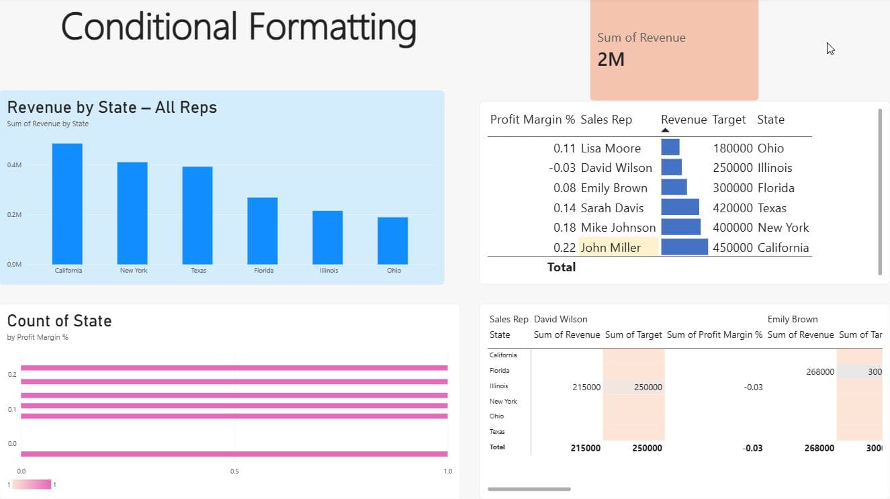Select the highlighted John Miller cell
This screenshot has height=499, width=890.
(619, 247)
